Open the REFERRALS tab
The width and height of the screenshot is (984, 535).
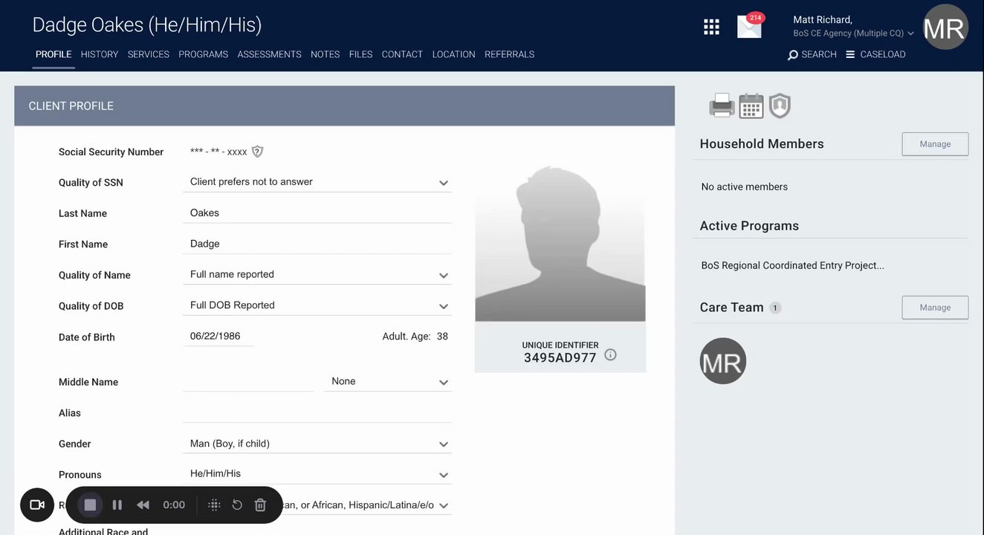[509, 54]
